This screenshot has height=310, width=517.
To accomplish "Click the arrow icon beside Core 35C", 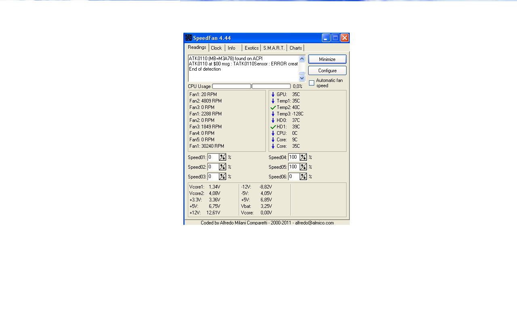I will tap(273, 146).
